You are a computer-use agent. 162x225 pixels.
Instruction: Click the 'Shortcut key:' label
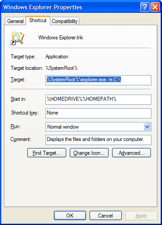25,113
